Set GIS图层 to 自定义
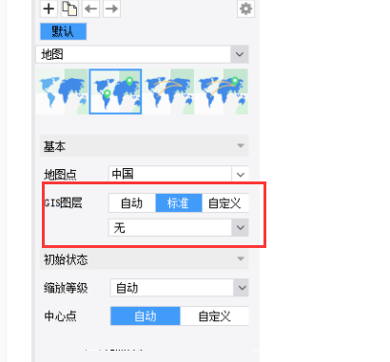This screenshot has width=390, height=362. 225,203
